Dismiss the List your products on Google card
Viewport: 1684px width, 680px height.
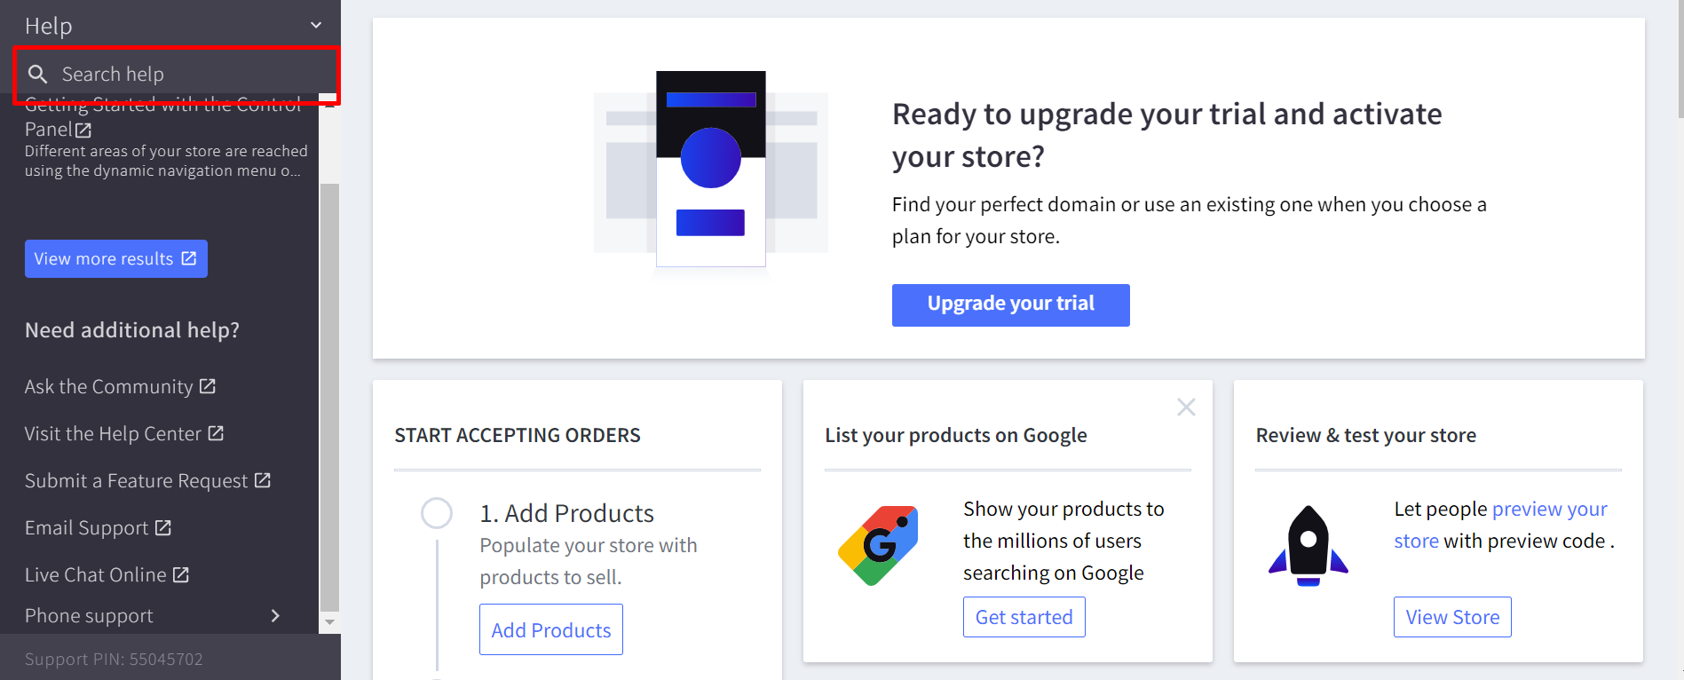click(x=1186, y=407)
